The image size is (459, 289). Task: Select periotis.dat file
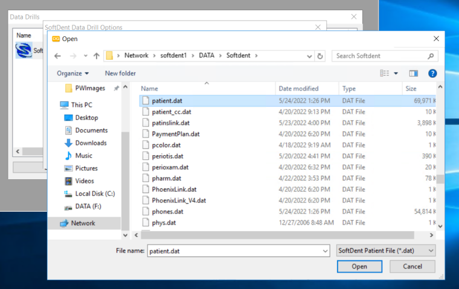167,156
